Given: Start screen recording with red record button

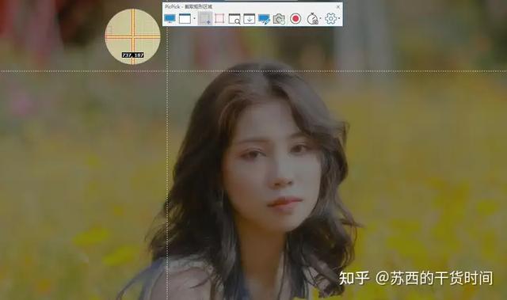Looking at the screenshot, I should [x=295, y=19].
